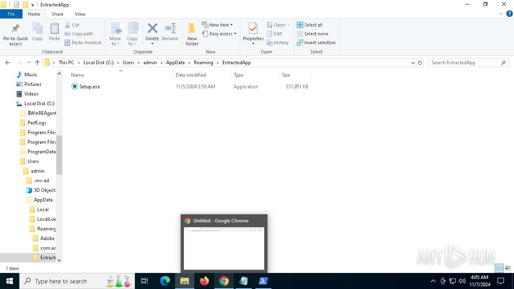Viewport: 514px width, 289px height.
Task: Click the taskbar search box
Action: (x=77, y=281)
